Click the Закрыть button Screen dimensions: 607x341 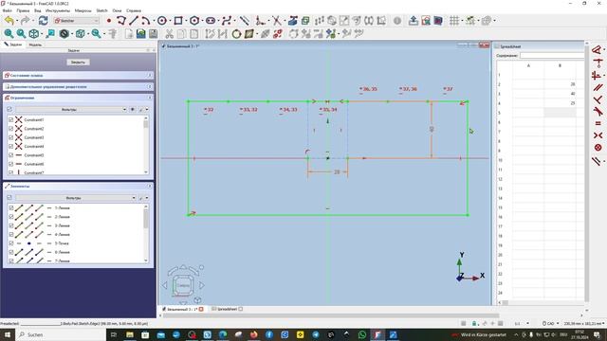click(78, 62)
